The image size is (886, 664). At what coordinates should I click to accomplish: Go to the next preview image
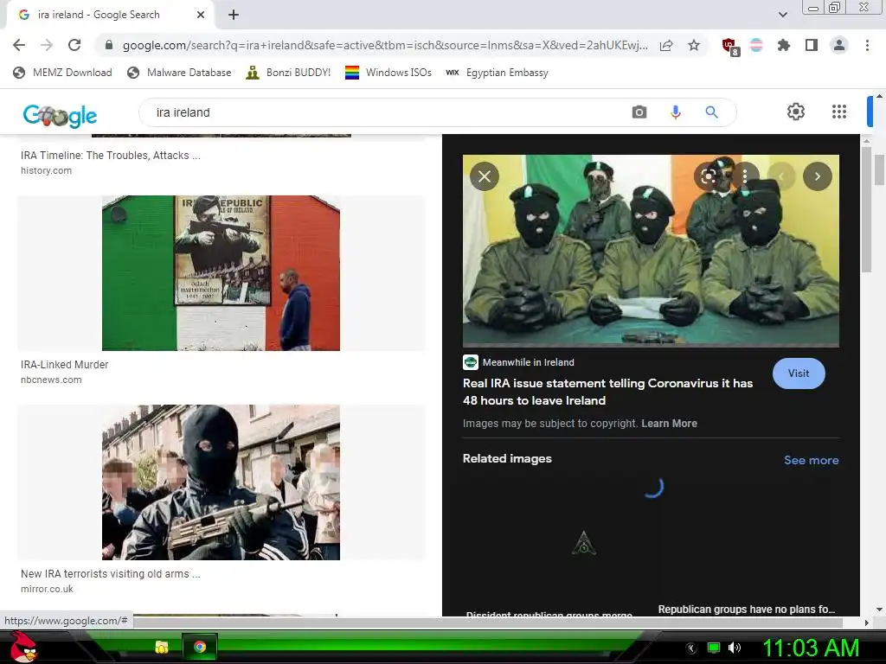coord(817,176)
